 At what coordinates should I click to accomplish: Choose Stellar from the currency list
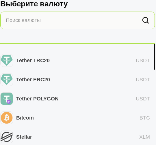tap(24, 137)
